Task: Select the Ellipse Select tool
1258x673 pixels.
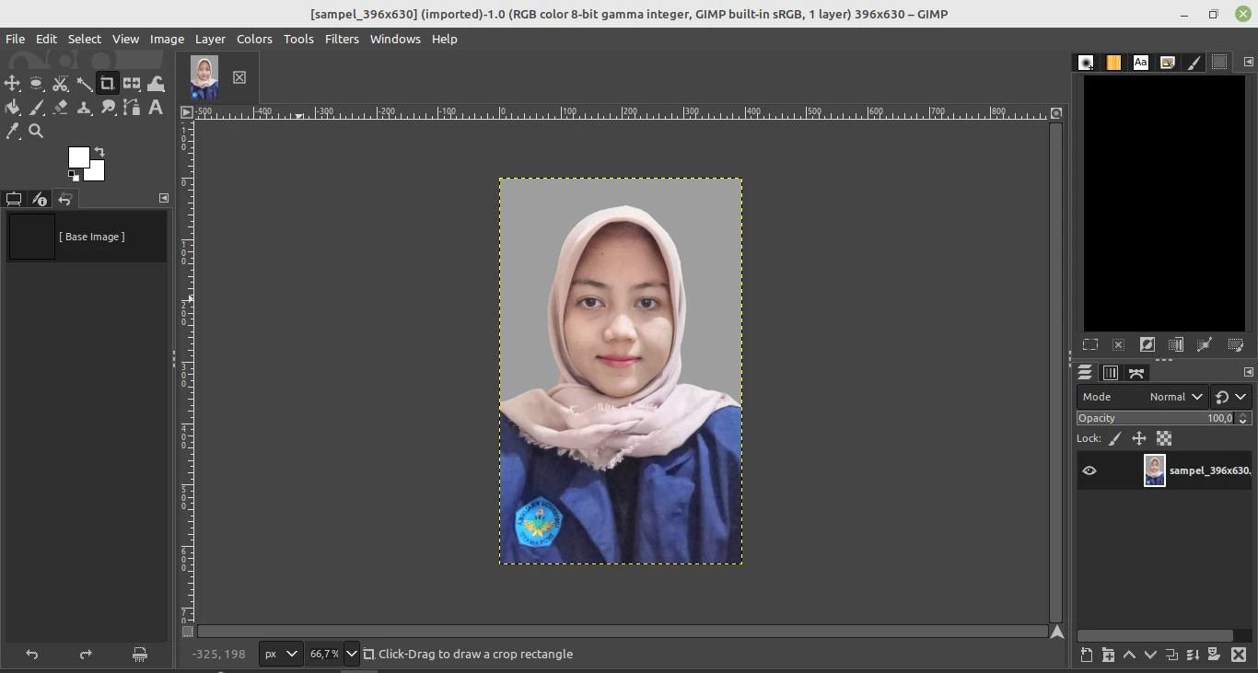Action: (x=36, y=84)
